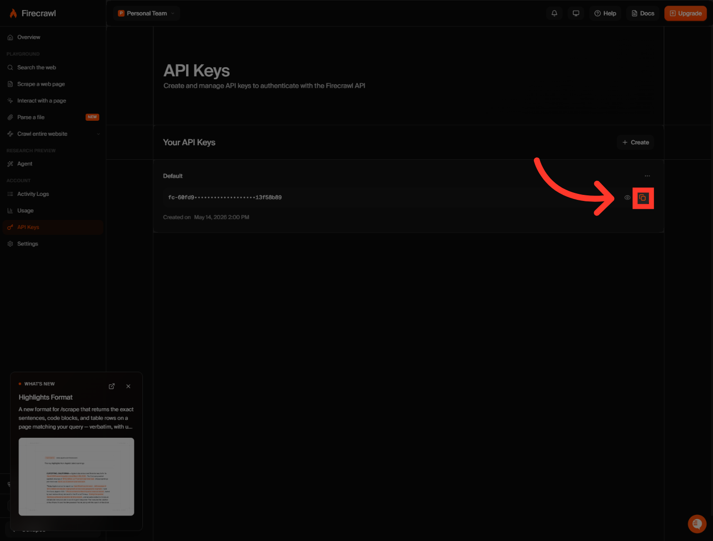Create a new API key

pyautogui.click(x=635, y=142)
